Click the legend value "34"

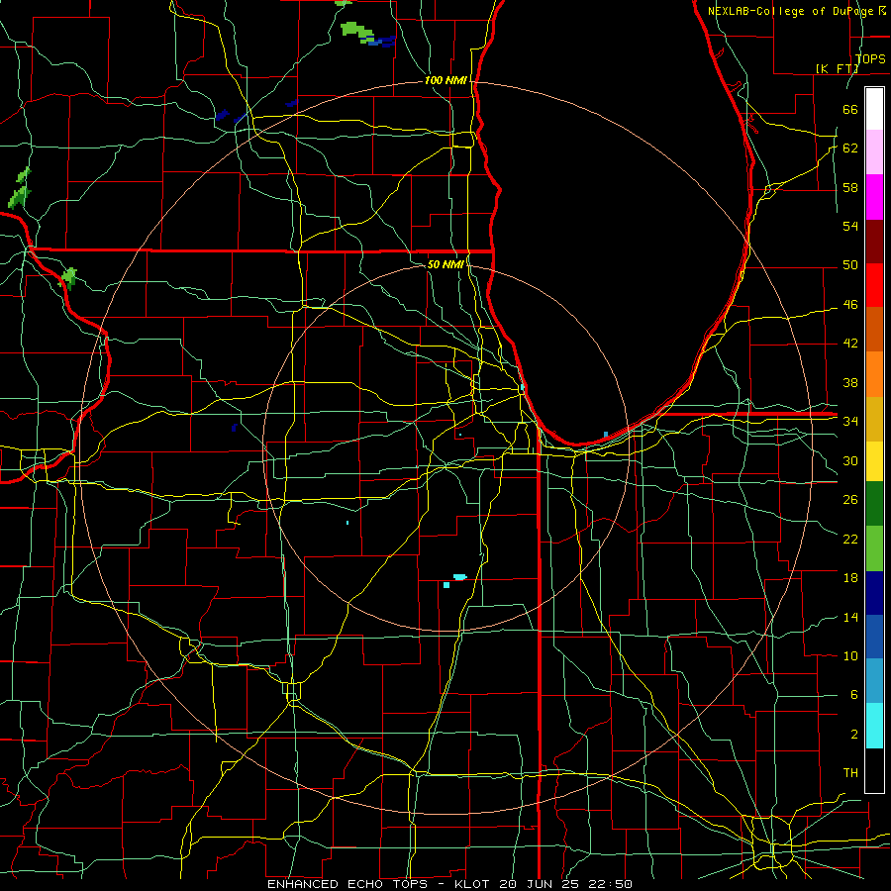(850, 422)
